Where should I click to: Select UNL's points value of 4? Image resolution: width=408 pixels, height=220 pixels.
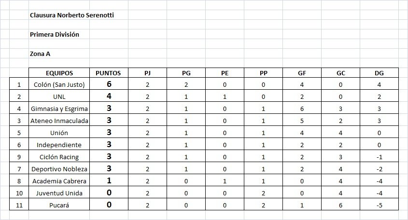click(x=109, y=96)
